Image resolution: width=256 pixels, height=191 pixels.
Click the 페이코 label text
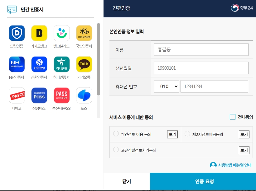click(17, 109)
